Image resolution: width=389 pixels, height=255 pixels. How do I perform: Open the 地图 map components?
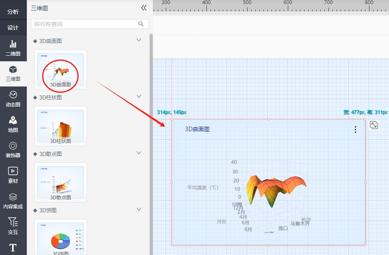tap(13, 124)
